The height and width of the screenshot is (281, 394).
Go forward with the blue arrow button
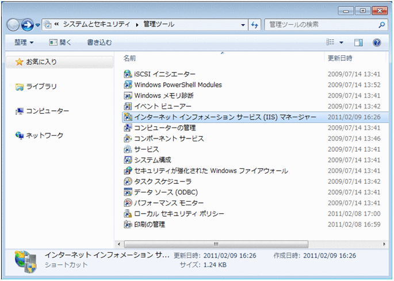(27, 25)
